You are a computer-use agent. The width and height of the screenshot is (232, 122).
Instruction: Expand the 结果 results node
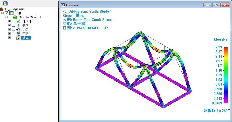click(10, 38)
